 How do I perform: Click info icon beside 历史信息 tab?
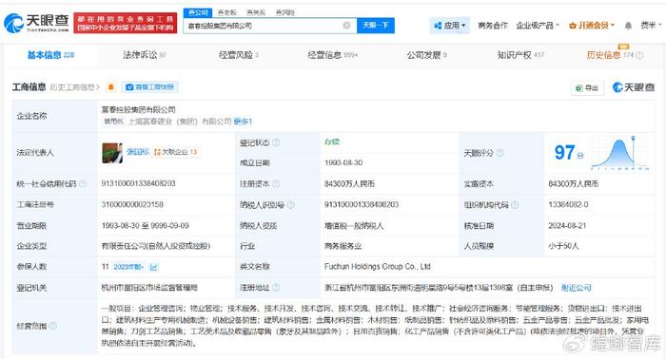pos(639,55)
